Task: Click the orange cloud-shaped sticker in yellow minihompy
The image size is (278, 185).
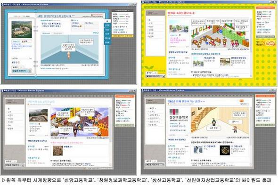Action: 270,43
